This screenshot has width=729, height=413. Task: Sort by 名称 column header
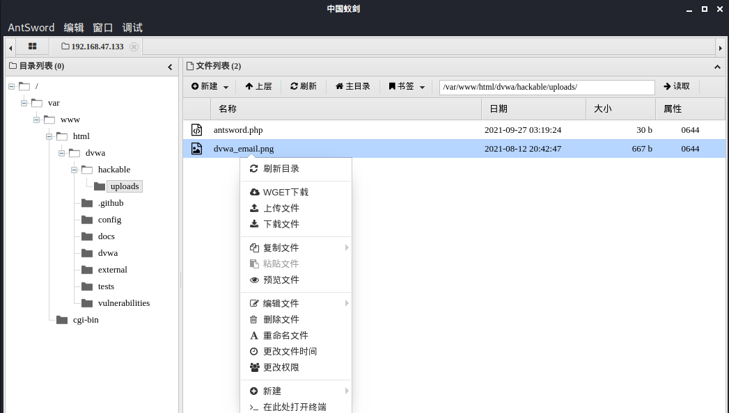point(346,109)
